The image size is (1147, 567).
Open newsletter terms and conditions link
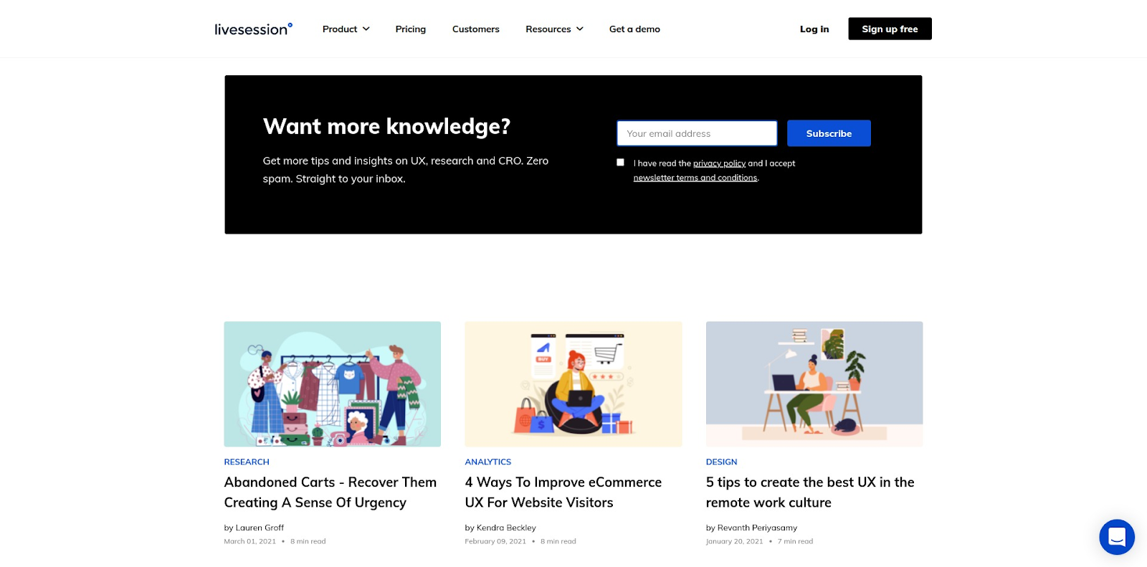[695, 178]
